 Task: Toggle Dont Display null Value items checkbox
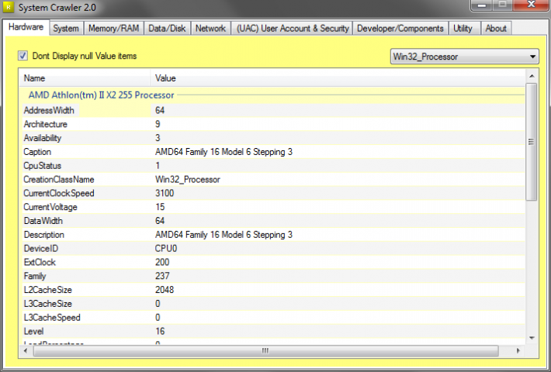click(x=23, y=56)
